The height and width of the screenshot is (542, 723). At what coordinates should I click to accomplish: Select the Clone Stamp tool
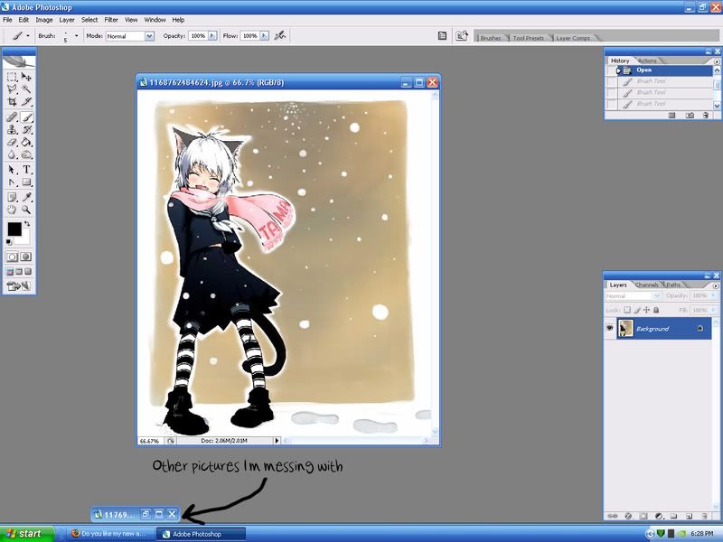[12, 129]
